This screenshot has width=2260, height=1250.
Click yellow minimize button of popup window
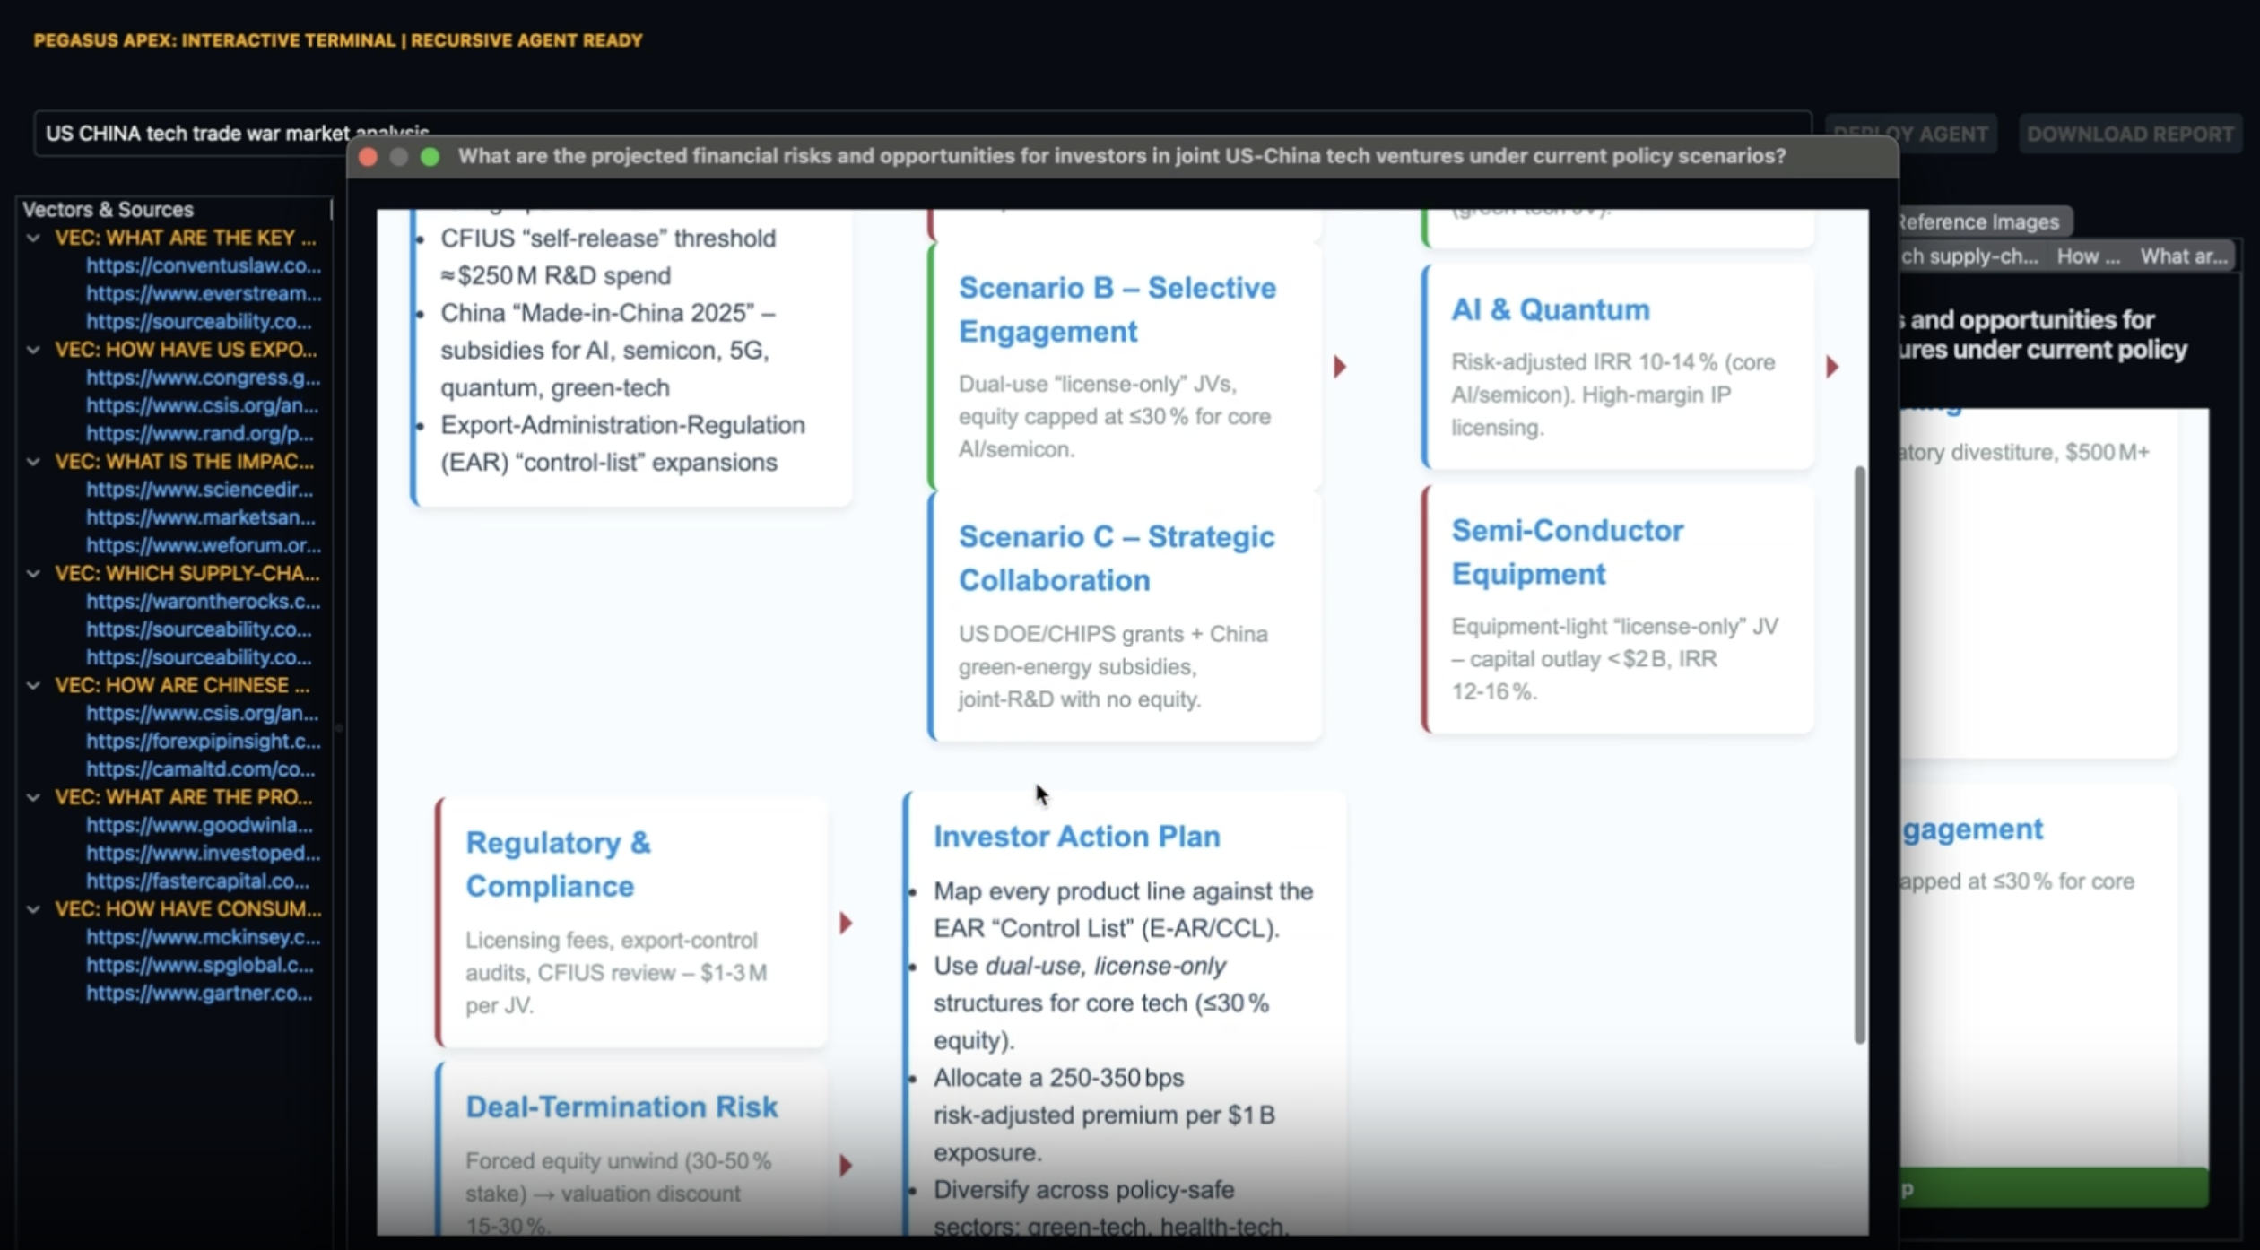click(399, 157)
